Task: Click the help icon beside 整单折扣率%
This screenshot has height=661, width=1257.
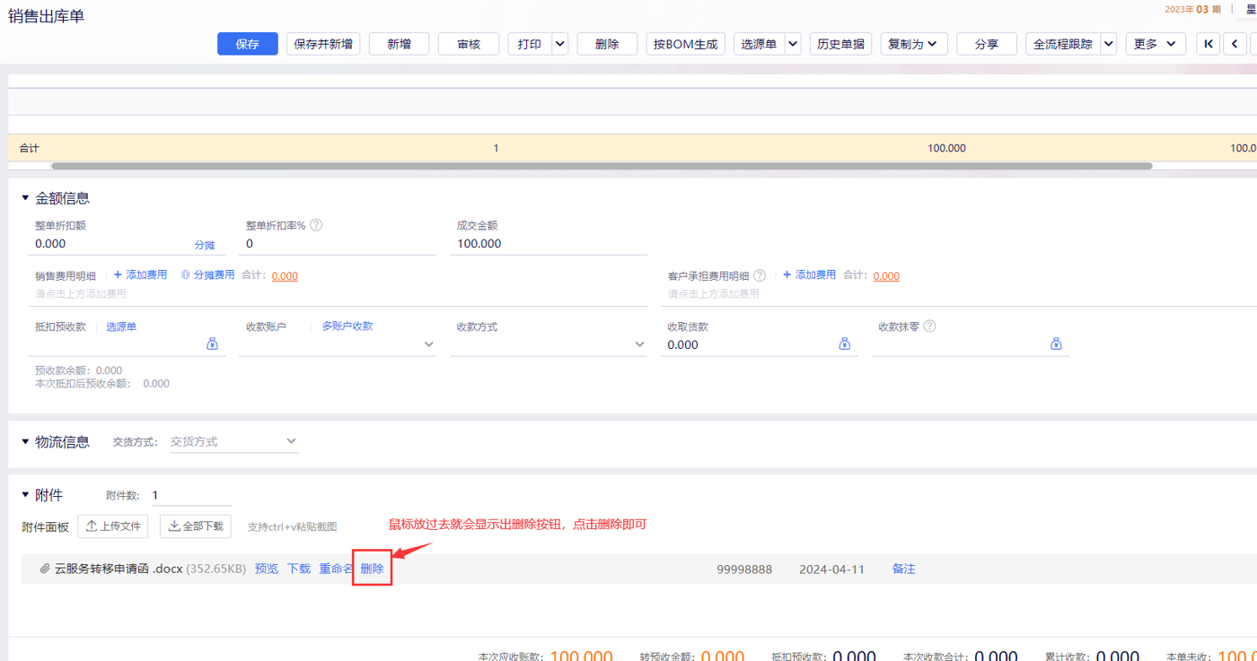Action: coord(316,225)
